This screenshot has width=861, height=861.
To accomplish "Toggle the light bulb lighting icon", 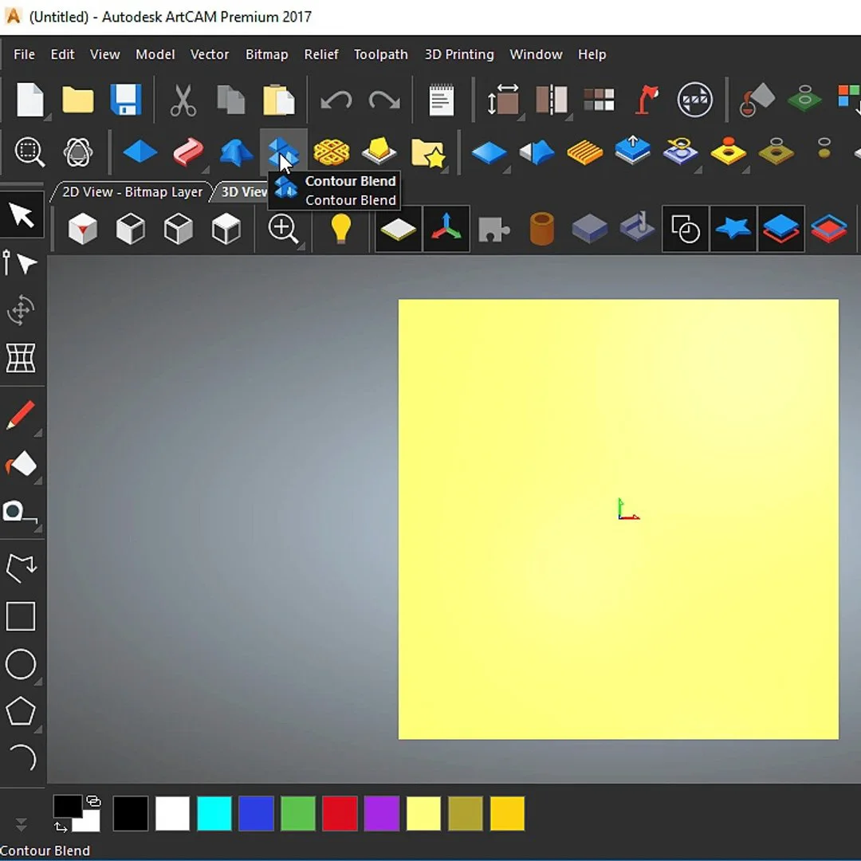I will pos(341,230).
